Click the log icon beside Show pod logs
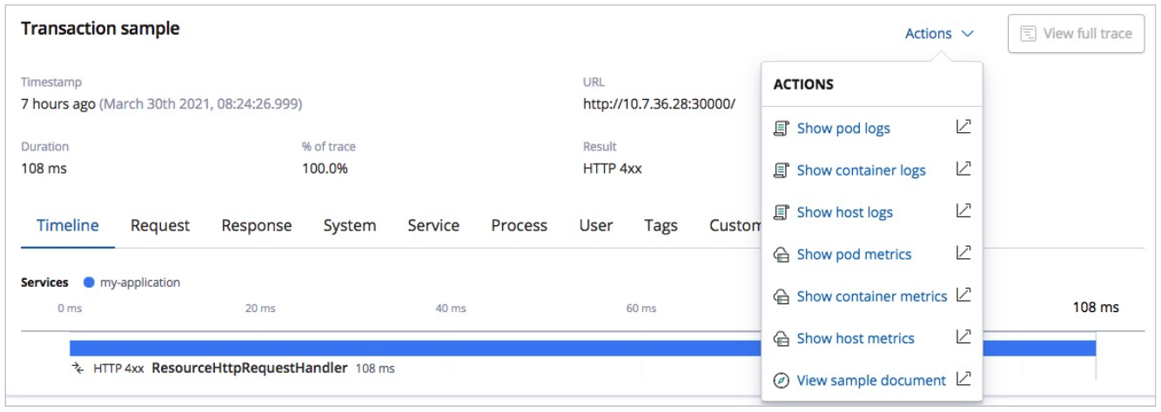The image size is (1161, 412). pos(781,129)
